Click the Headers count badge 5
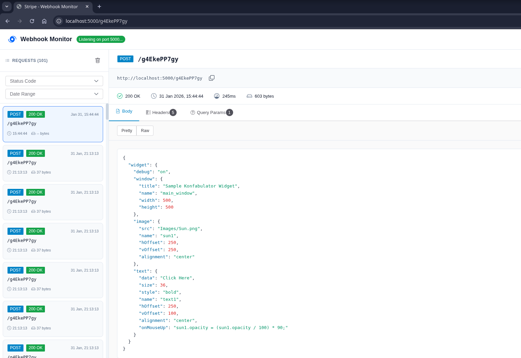This screenshot has width=521, height=358. pyautogui.click(x=173, y=113)
